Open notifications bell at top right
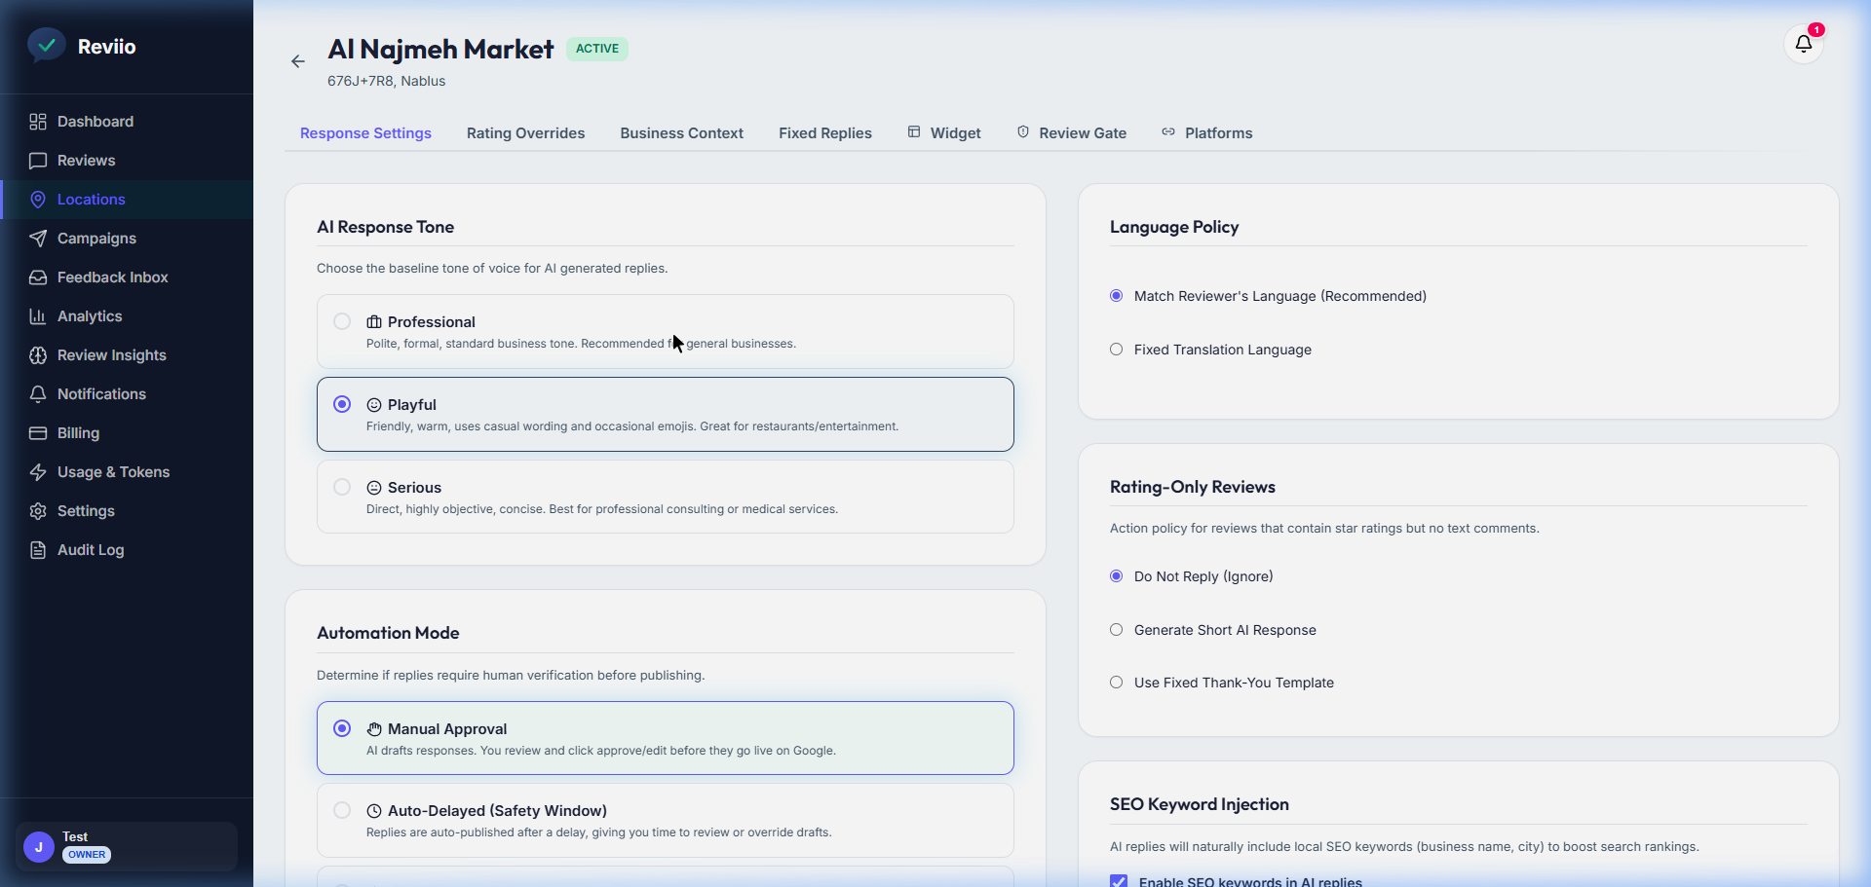Image resolution: width=1871 pixels, height=887 pixels. pyautogui.click(x=1804, y=44)
